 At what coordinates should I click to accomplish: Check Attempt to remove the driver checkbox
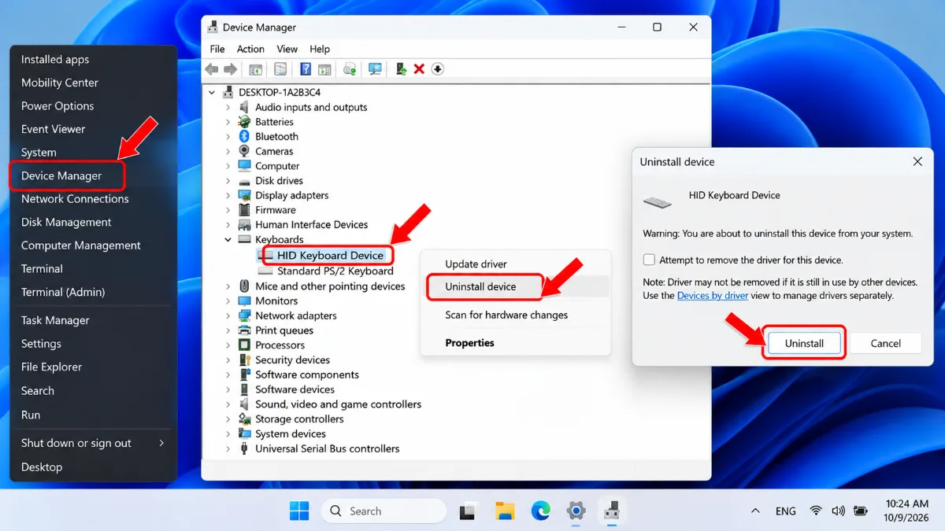coord(649,260)
